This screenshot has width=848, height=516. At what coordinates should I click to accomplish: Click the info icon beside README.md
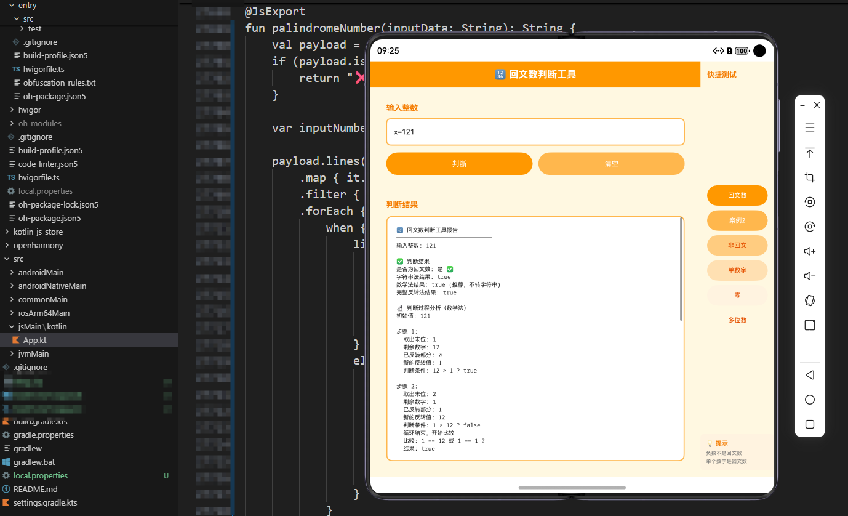click(6, 489)
